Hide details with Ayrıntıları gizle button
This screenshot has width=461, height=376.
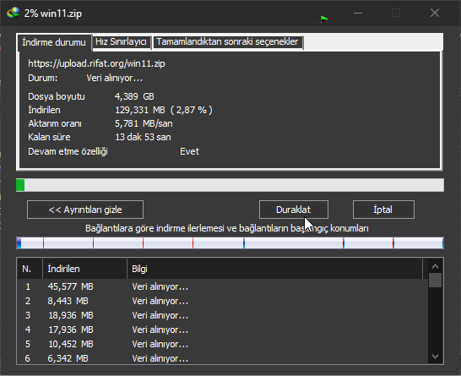(85, 210)
